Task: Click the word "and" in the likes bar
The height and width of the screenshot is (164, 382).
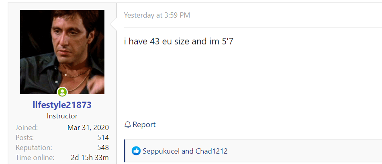Action: (188, 151)
